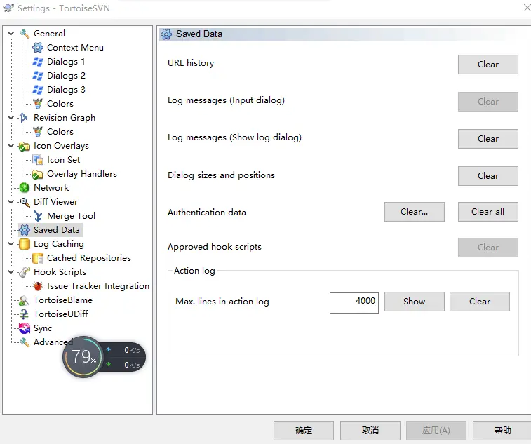Click the Clear... button for Authentication data
This screenshot has height=444, width=531.
click(414, 212)
